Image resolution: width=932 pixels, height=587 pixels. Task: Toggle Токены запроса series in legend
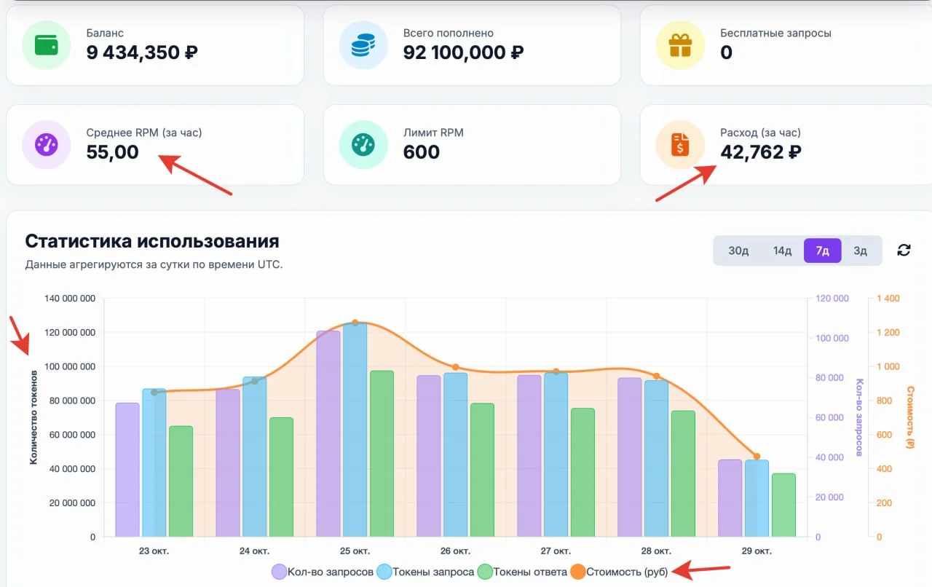425,572
